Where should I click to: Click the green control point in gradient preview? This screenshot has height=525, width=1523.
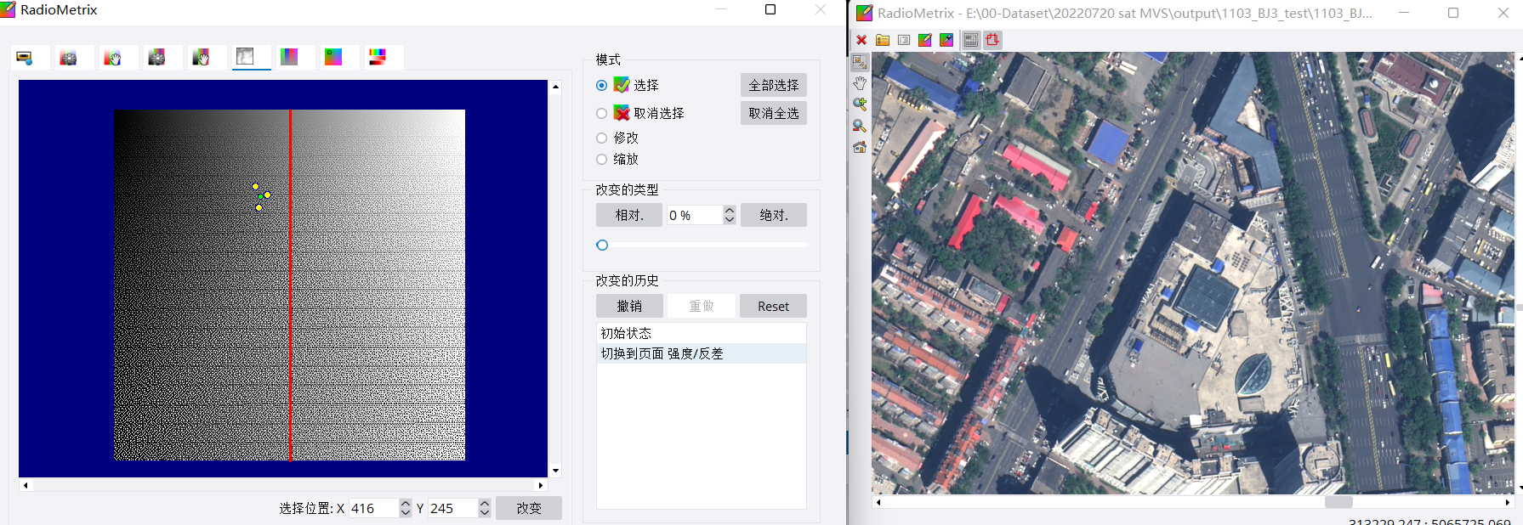coord(260,197)
